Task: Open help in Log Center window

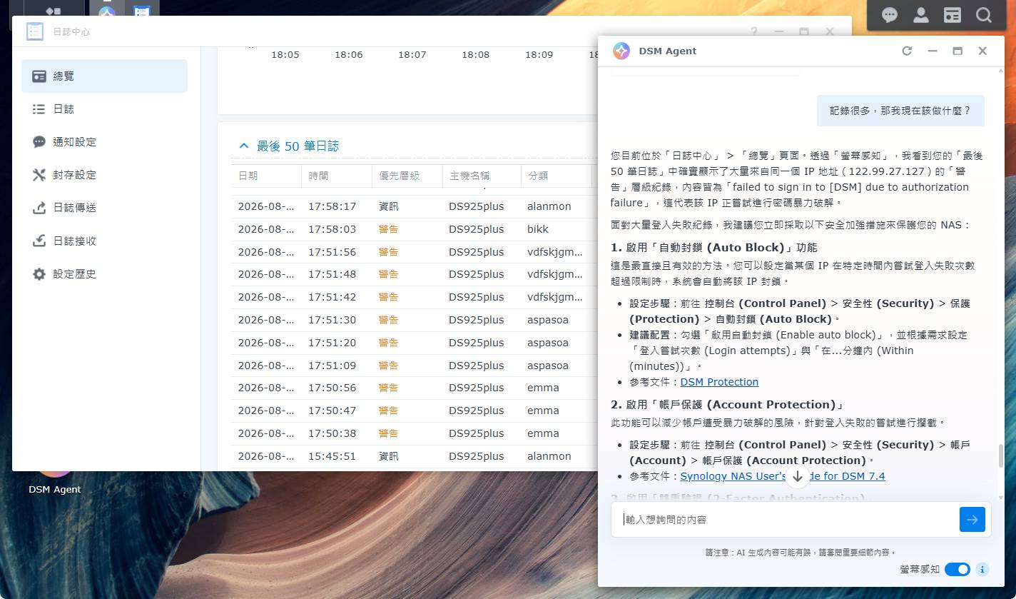Action: pos(754,32)
